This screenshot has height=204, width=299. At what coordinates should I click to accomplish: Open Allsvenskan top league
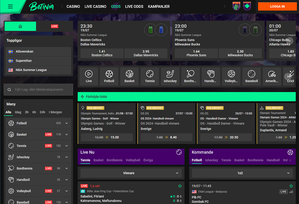point(38,51)
